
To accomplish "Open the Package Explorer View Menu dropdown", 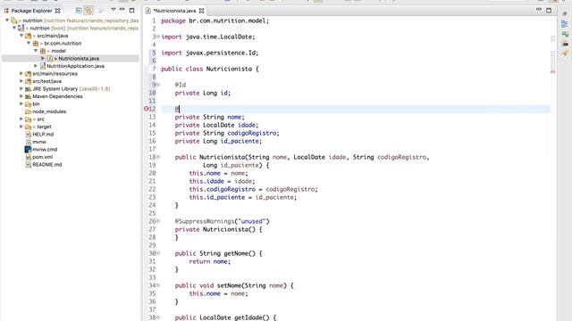I will (114, 10).
